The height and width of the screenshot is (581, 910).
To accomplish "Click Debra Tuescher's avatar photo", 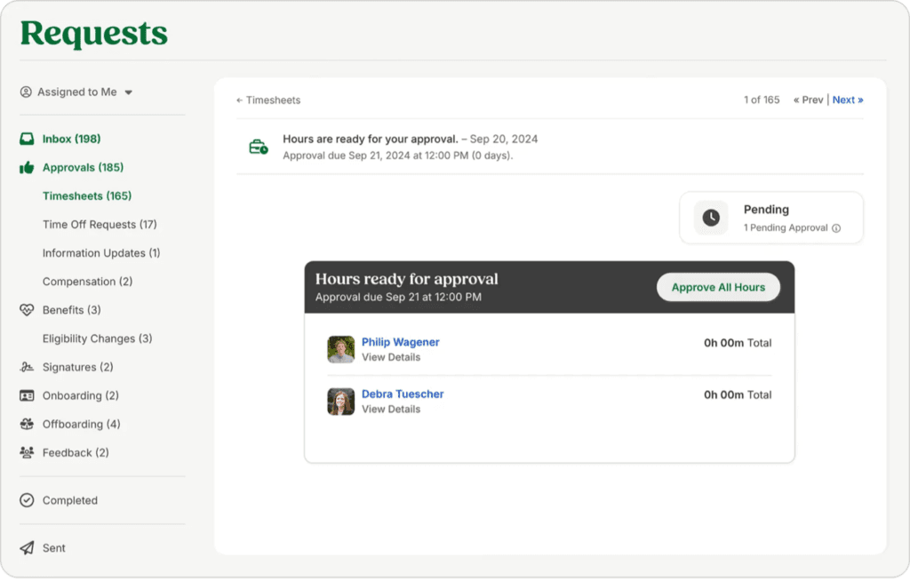I will coord(341,402).
